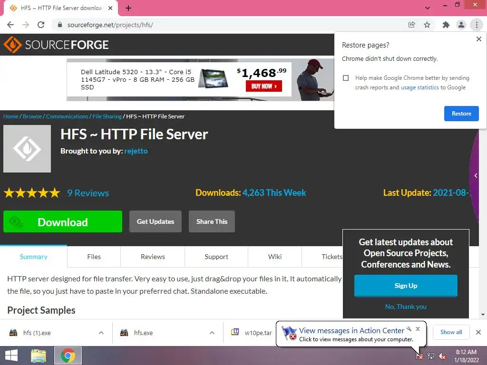Image resolution: width=487 pixels, height=365 pixels.
Task: Open the Extensions puzzle icon
Action: tap(446, 25)
